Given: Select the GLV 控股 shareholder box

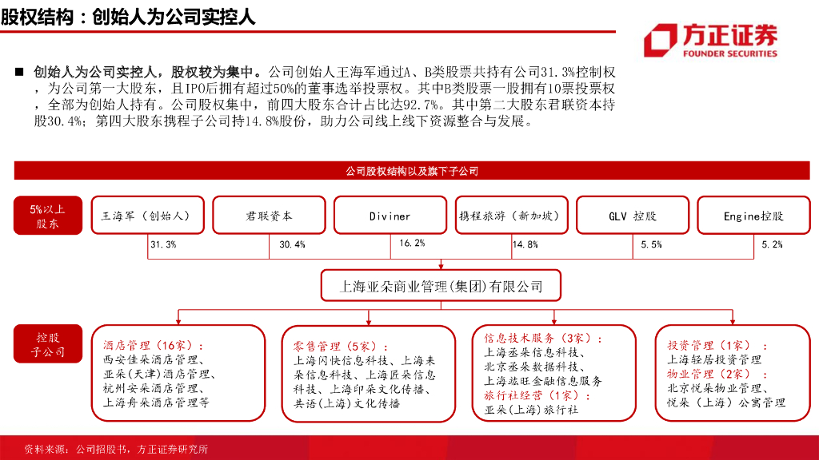Looking at the screenshot, I should [x=633, y=216].
